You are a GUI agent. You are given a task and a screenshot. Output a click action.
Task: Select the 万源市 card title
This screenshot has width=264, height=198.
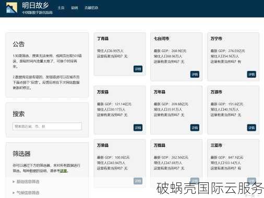coord(217,92)
